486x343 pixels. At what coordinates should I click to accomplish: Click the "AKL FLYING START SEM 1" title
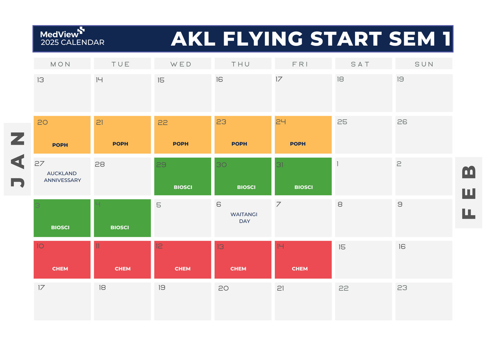tap(311, 39)
